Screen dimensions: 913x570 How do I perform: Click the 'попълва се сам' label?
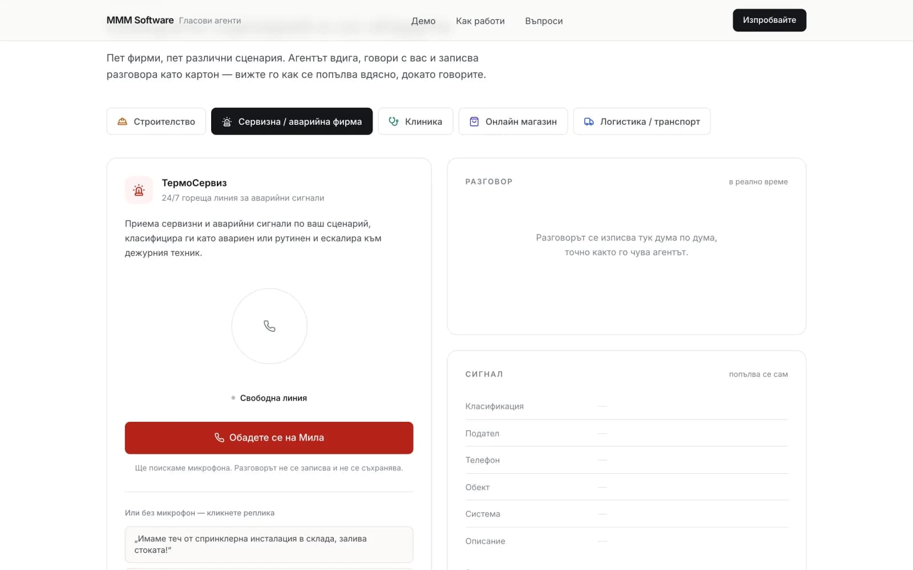click(758, 374)
